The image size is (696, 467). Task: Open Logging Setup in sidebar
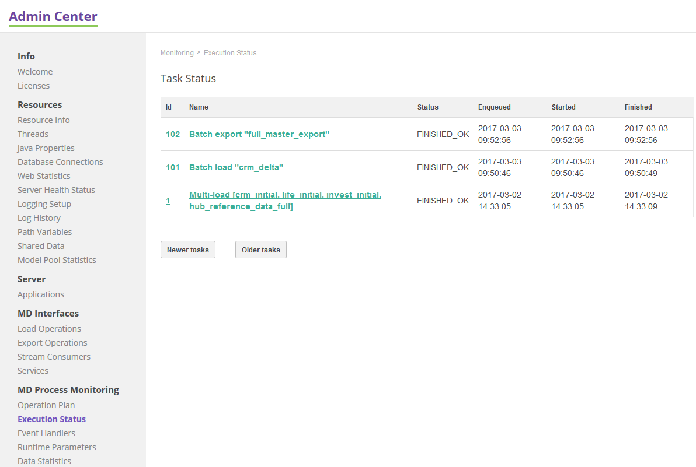[x=44, y=204]
